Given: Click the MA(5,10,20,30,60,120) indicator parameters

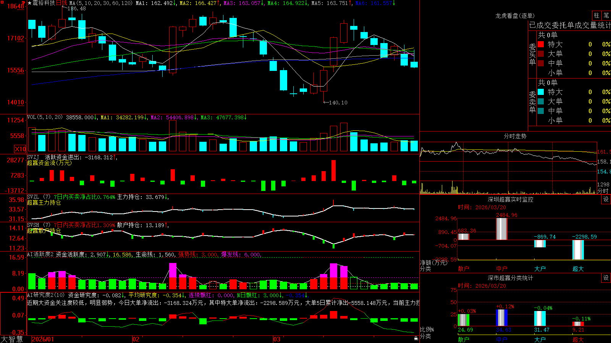Looking at the screenshot, I should click(x=101, y=3).
